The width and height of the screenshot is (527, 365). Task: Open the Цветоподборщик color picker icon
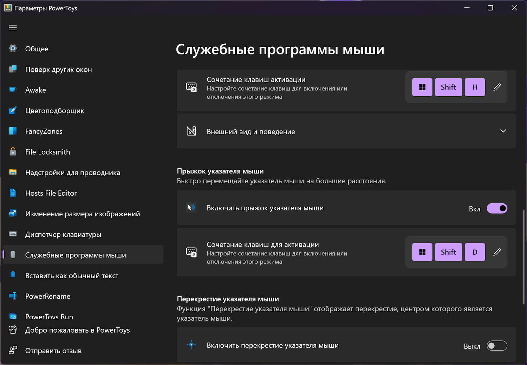(13, 110)
